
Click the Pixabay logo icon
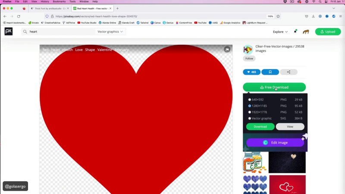[x=9, y=31]
